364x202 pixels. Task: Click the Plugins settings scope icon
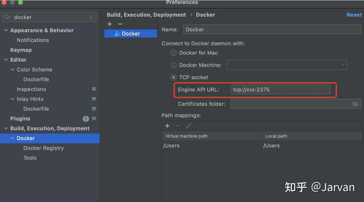click(x=94, y=119)
